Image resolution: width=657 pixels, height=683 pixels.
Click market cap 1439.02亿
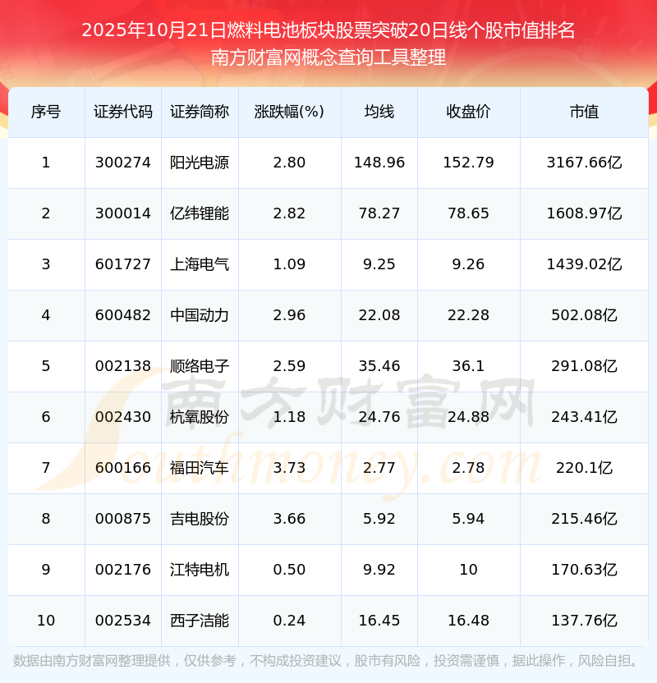[x=584, y=264]
